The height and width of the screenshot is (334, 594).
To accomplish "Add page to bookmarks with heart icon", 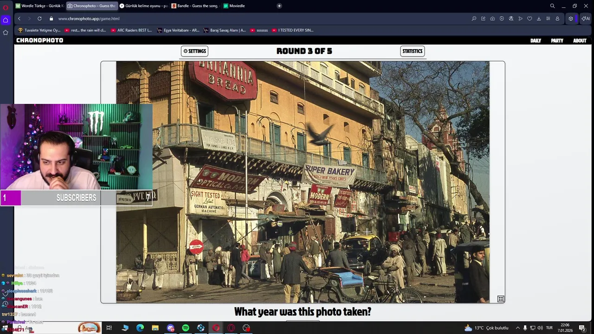I will (529, 19).
